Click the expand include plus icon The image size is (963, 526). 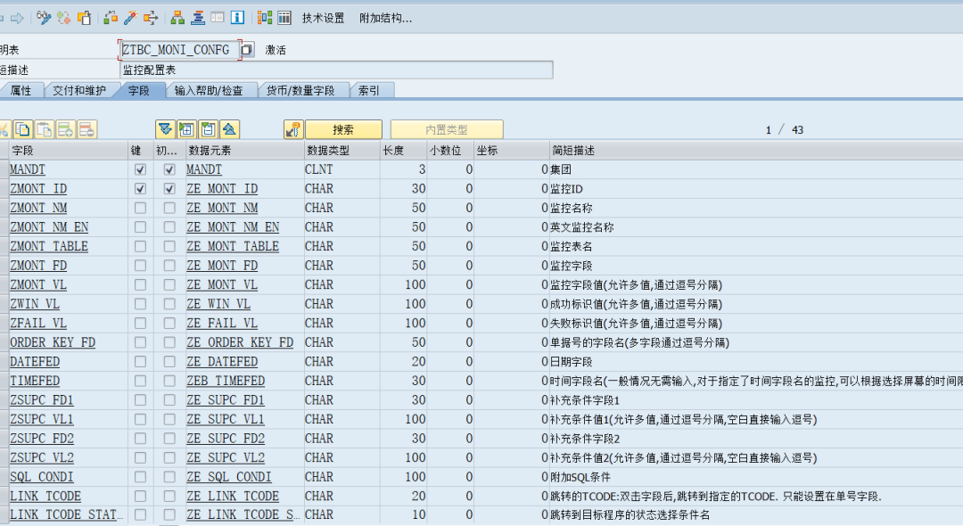186,129
